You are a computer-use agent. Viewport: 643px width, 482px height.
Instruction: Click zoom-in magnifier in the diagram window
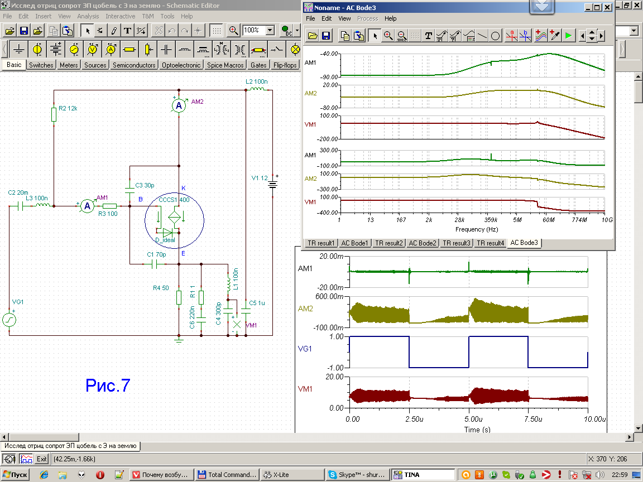(x=388, y=36)
